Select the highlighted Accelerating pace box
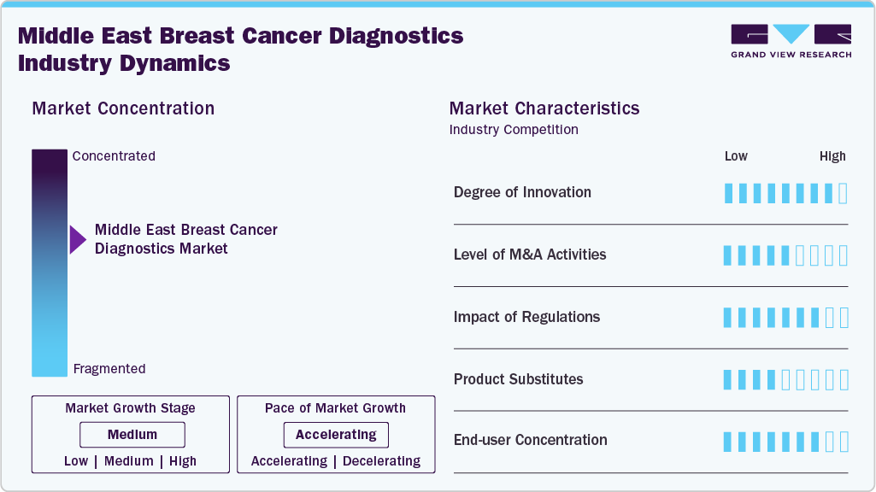Viewport: 876px width, 492px height. [336, 435]
